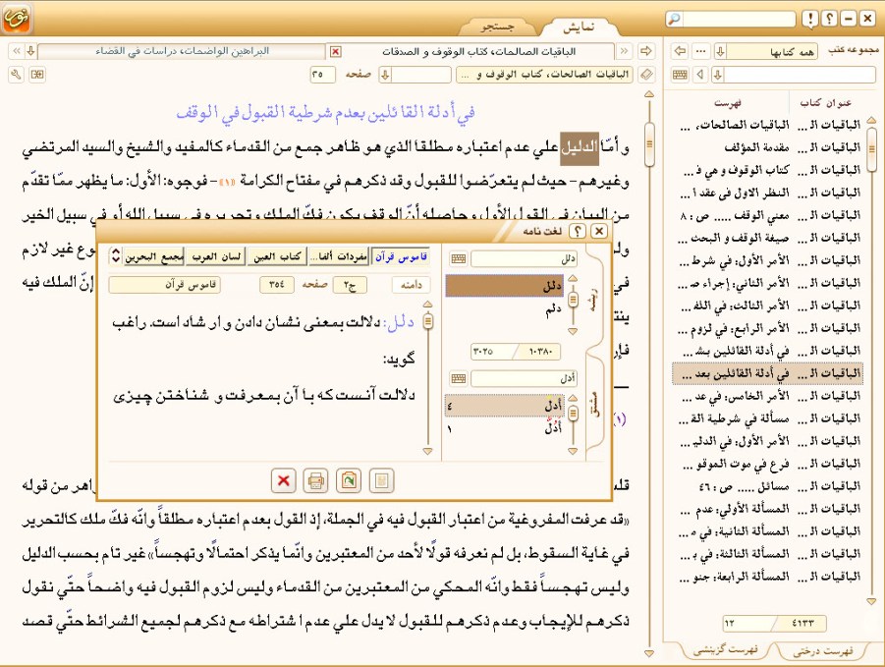Image resolution: width=885 pixels, height=667 pixels.
Task: Open the virtual keyboard beside the دلل field
Action: (458, 259)
